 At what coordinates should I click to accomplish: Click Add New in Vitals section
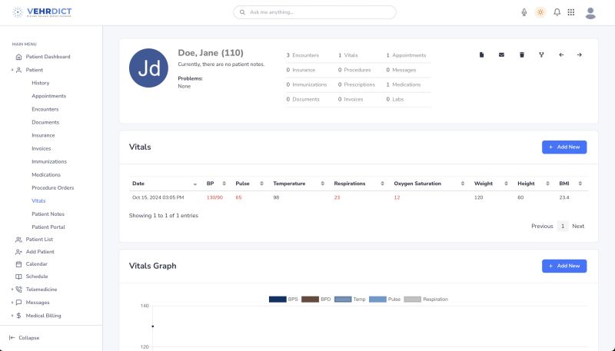564,147
